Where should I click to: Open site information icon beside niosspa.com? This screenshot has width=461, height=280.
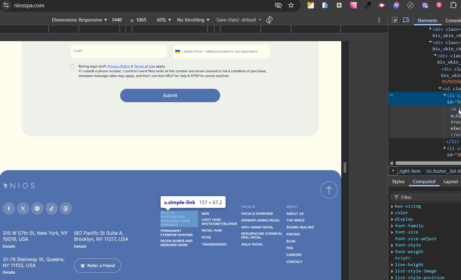point(6,5)
